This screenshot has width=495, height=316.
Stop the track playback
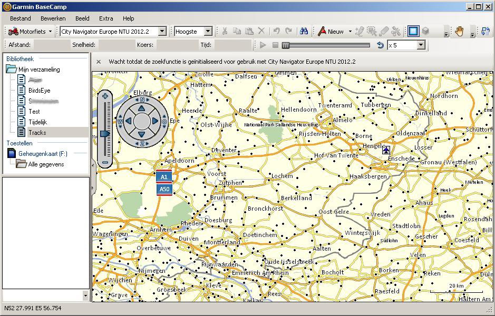click(275, 45)
